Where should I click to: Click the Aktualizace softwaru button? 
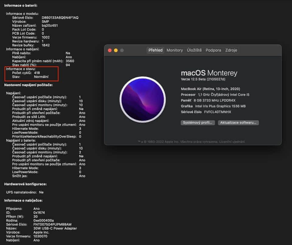tap(238, 123)
